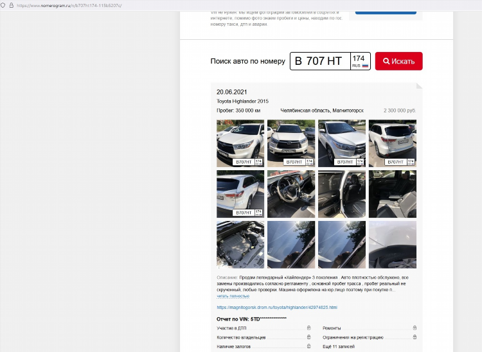482x352 pixels.
Task: Click the red Искать search button
Action: 398,61
